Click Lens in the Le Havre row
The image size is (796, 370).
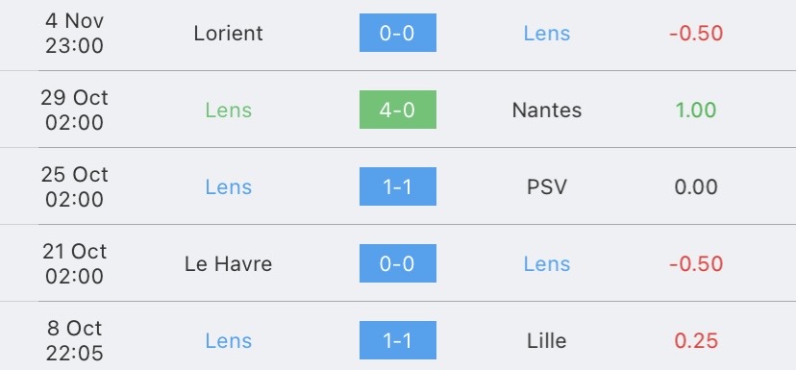[547, 264]
